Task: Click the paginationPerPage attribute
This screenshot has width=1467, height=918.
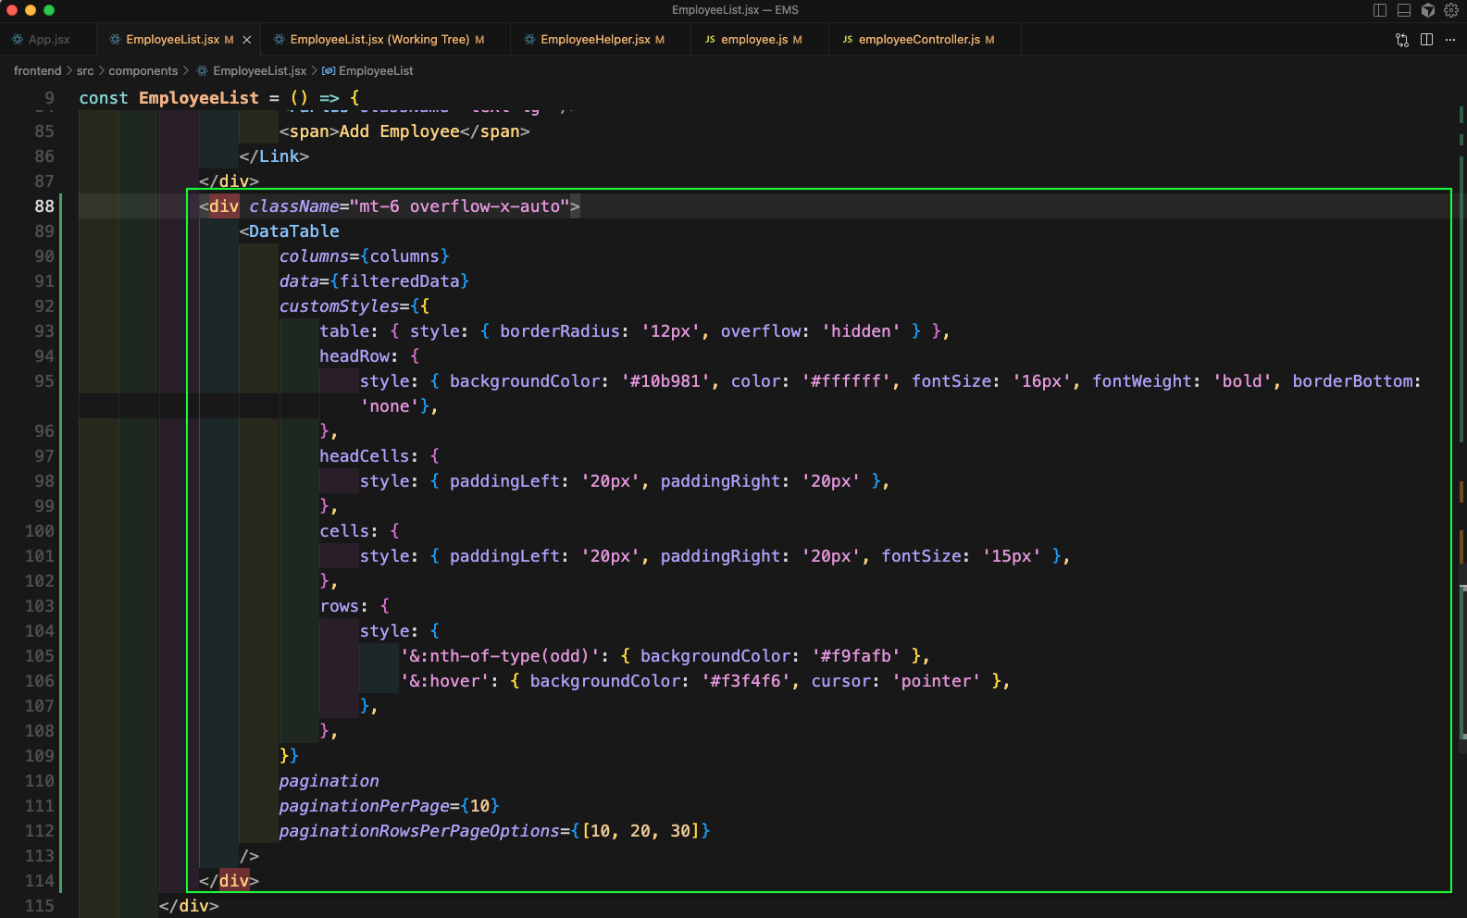Action: [365, 806]
